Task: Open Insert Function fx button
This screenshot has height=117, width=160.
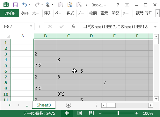Action: tap(73, 26)
